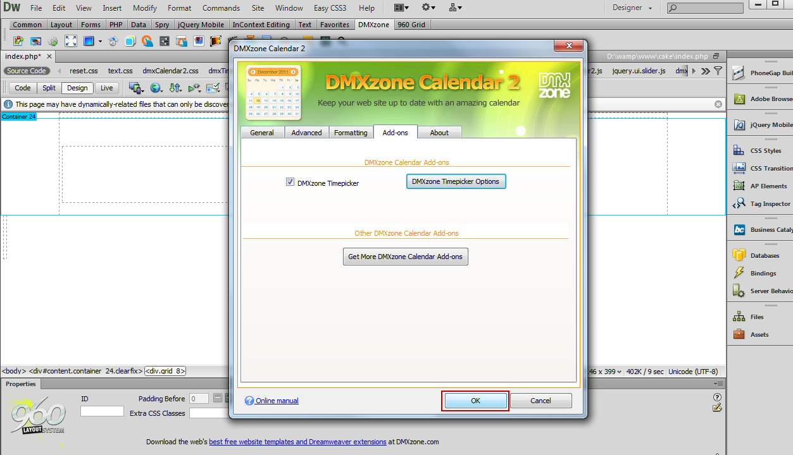Switch to the Advanced tab in dialog

coord(307,133)
